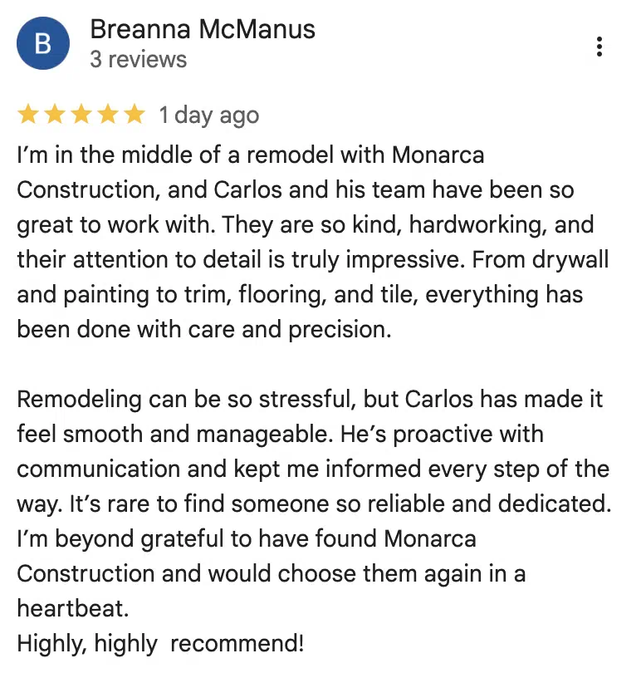This screenshot has height=673, width=641.
Task: Click the word "heartbeat." in the review
Action: pos(73,607)
